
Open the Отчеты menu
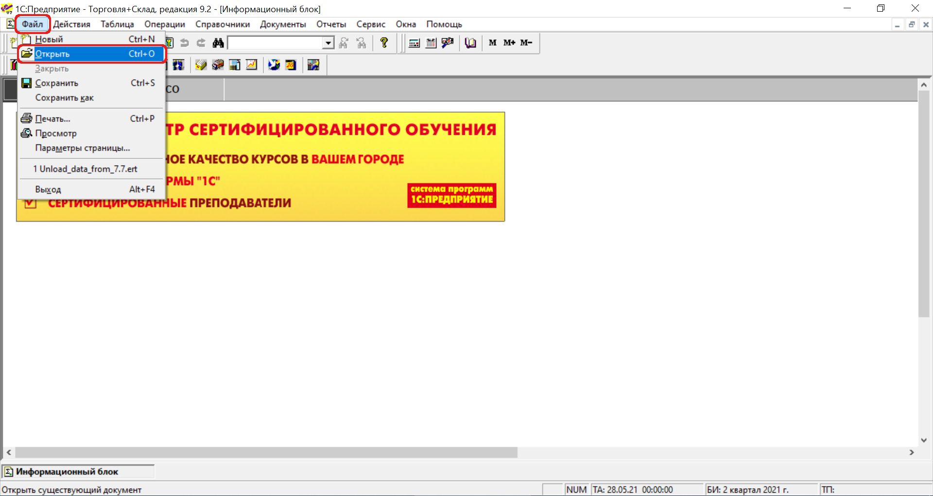coord(331,24)
